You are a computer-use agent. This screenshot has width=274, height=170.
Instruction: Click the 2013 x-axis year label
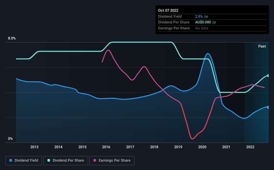pyautogui.click(x=34, y=147)
